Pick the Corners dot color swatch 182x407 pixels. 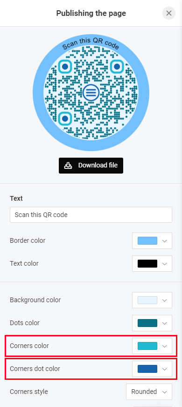click(x=147, y=369)
